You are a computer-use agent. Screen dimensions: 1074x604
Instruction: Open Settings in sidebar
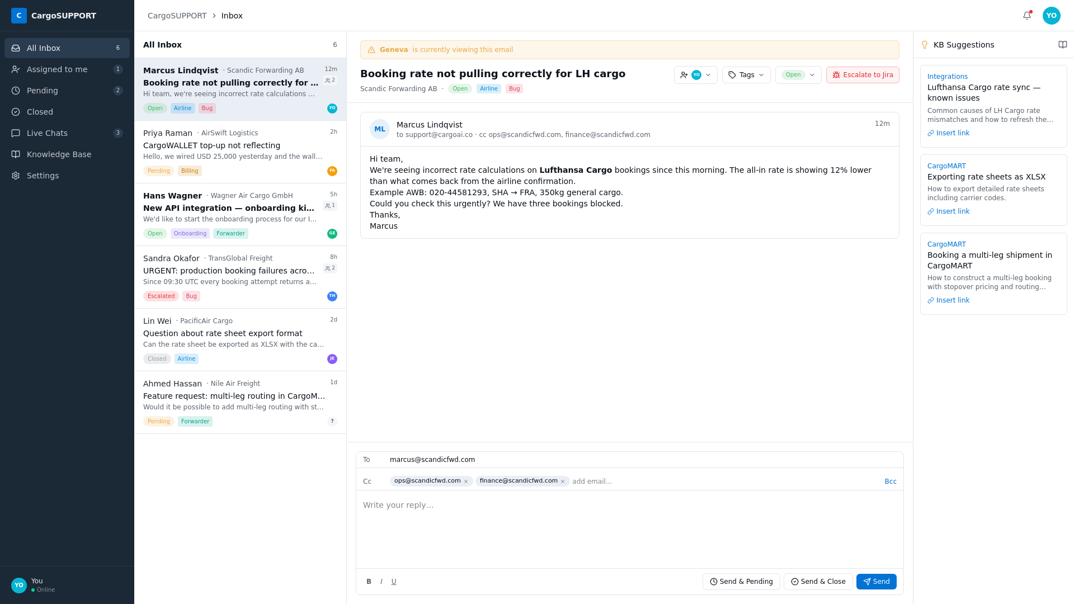[67, 176]
